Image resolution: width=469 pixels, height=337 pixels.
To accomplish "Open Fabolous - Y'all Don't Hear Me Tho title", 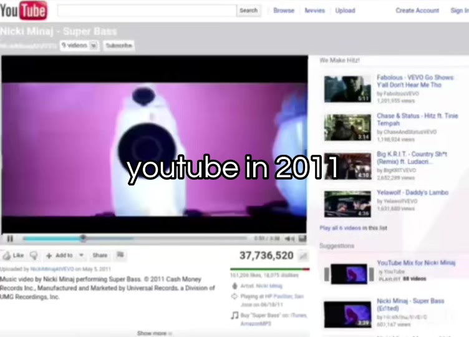I will (x=415, y=81).
